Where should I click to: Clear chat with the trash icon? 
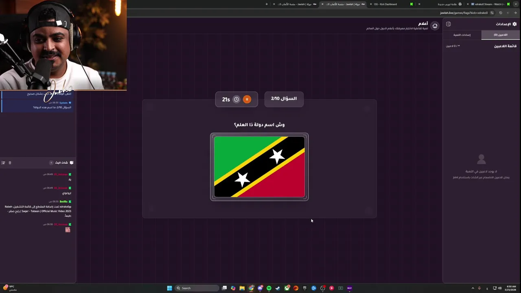[10, 163]
